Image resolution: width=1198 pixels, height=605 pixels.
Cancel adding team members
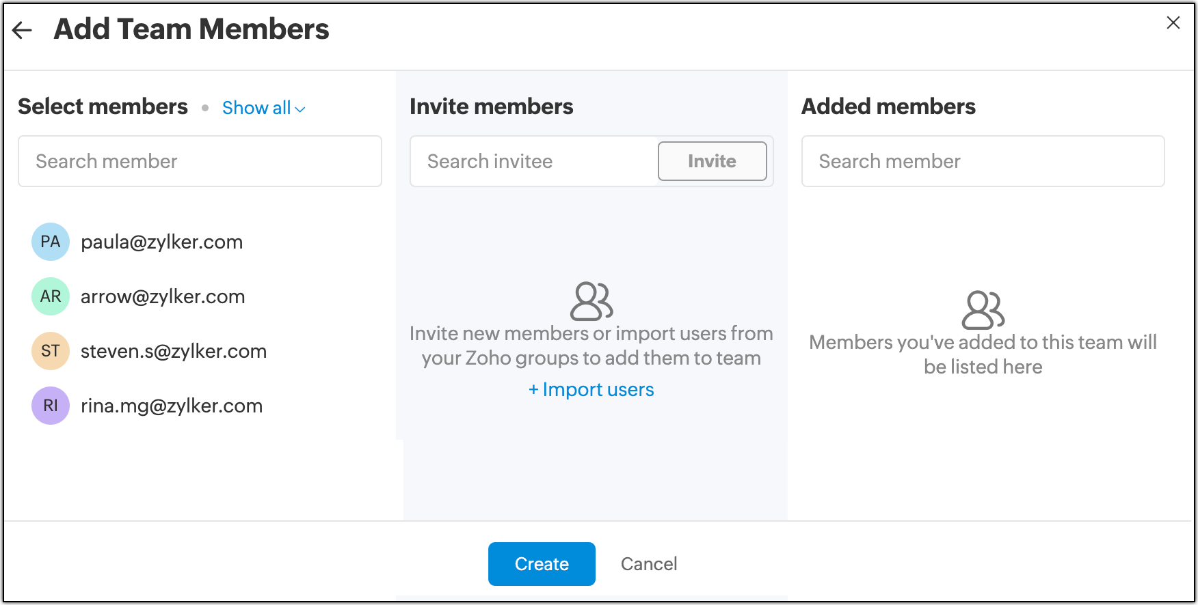click(x=649, y=564)
